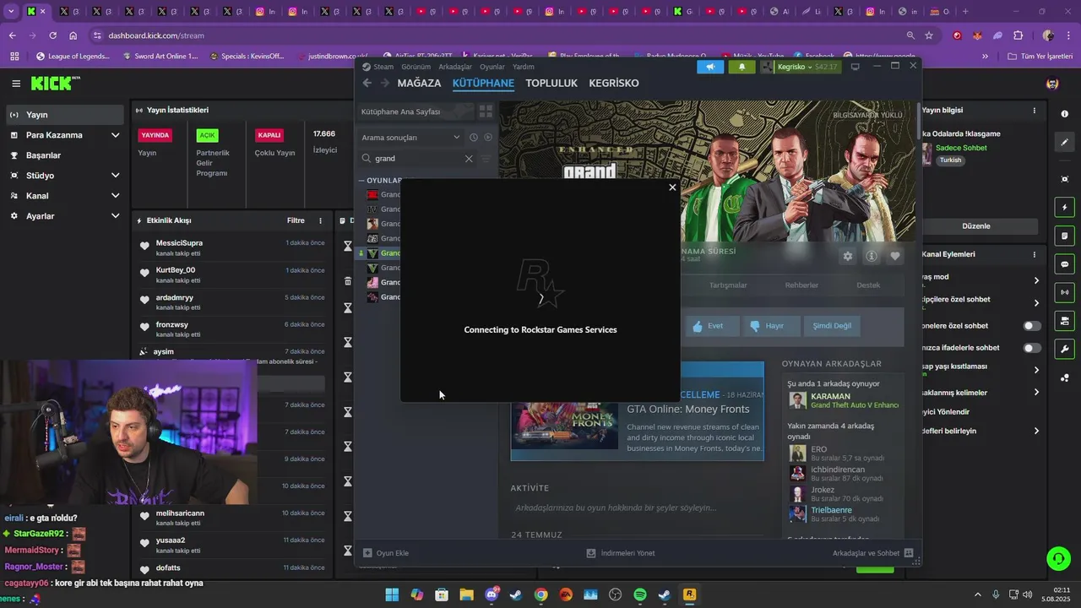Open Filtre in Etkinlik Akışı panel

point(296,220)
